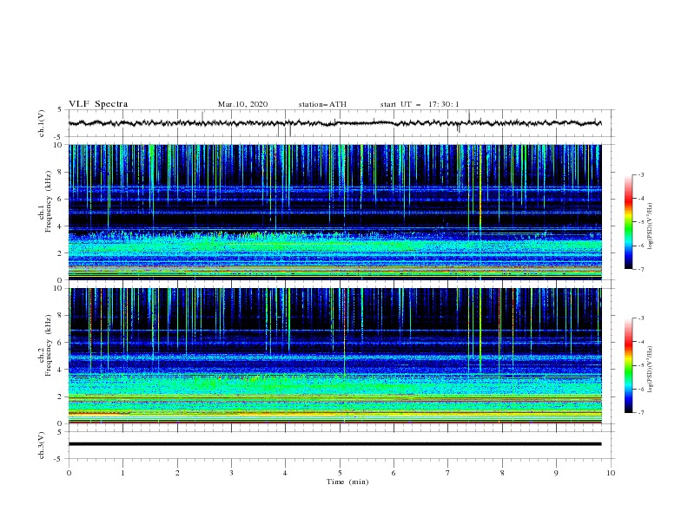The image size is (688, 531).
Task: Click the ch.1 "Frequency (kHz)" axis label
Action: pyautogui.click(x=49, y=202)
